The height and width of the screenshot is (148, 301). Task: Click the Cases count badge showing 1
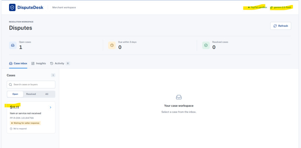coord(53,75)
